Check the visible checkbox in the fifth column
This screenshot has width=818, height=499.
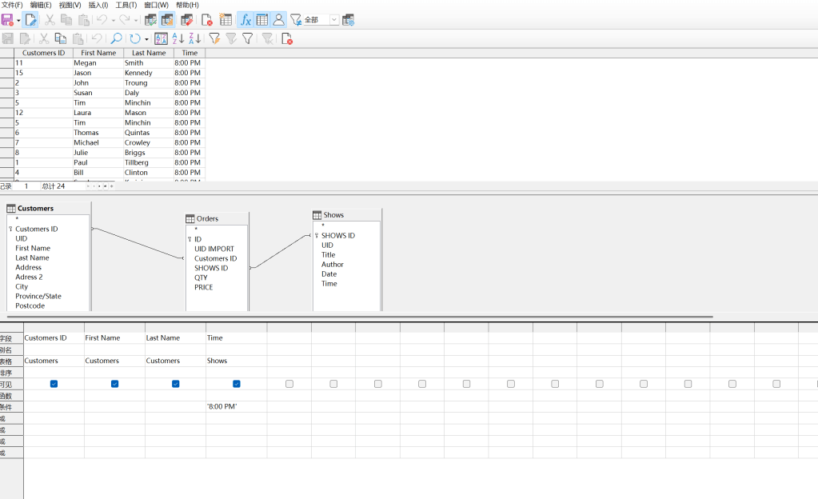pos(289,384)
